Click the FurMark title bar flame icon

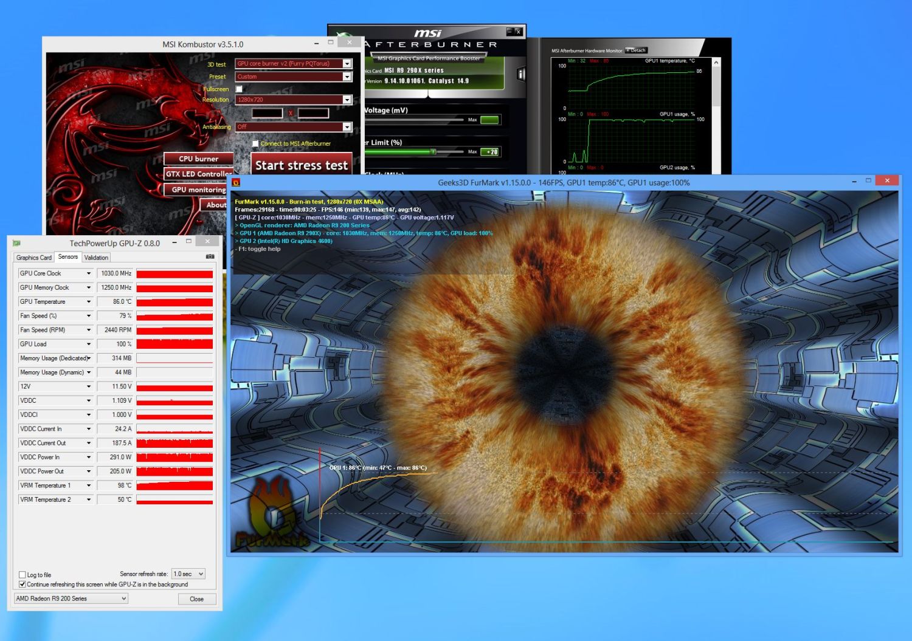236,182
